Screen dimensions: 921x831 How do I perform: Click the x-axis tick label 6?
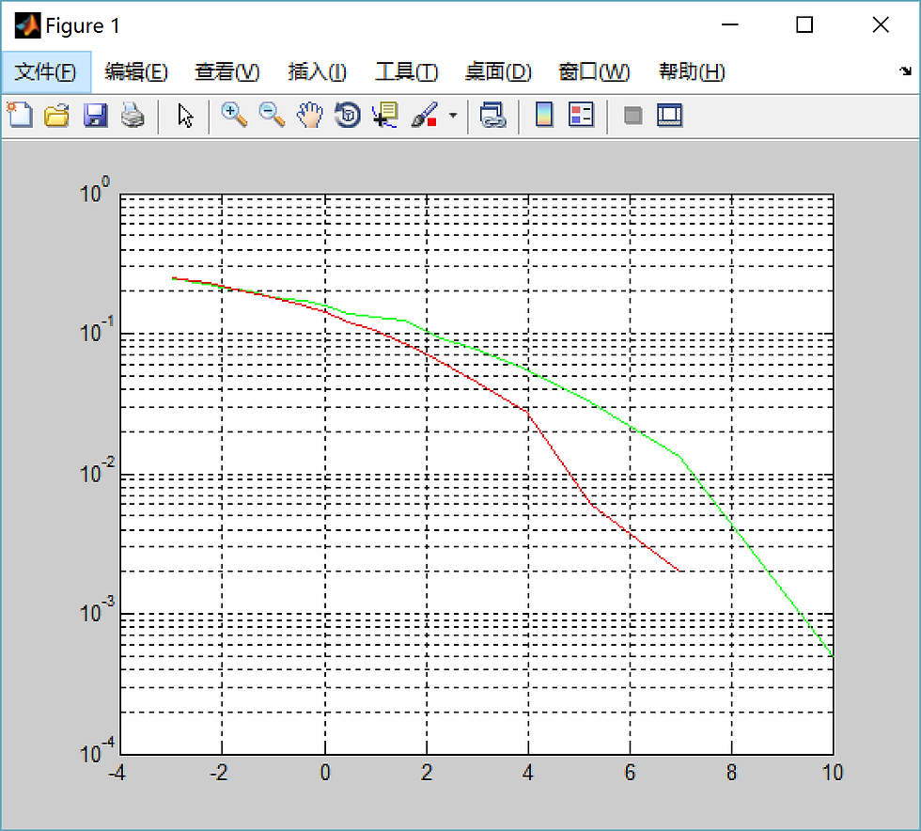coord(630,772)
